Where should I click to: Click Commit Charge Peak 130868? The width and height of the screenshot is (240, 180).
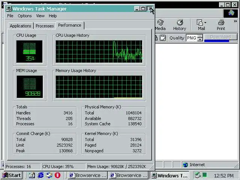click(66, 151)
